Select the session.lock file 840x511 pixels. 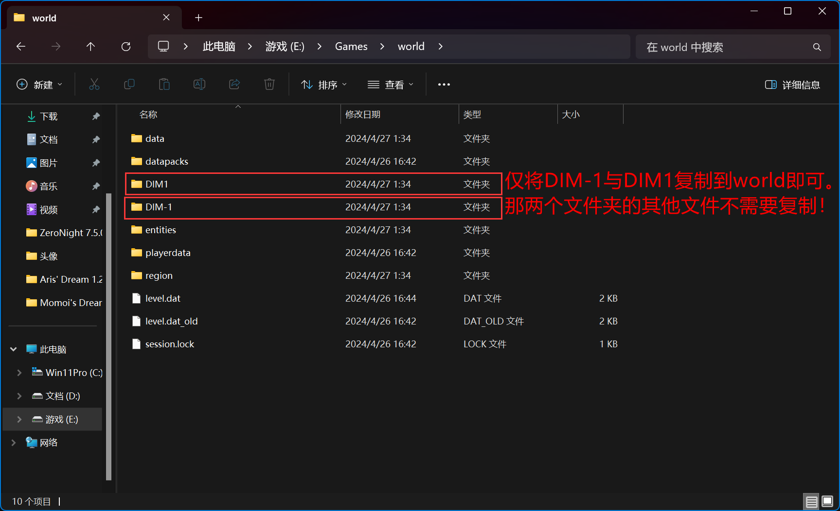[374, 344]
